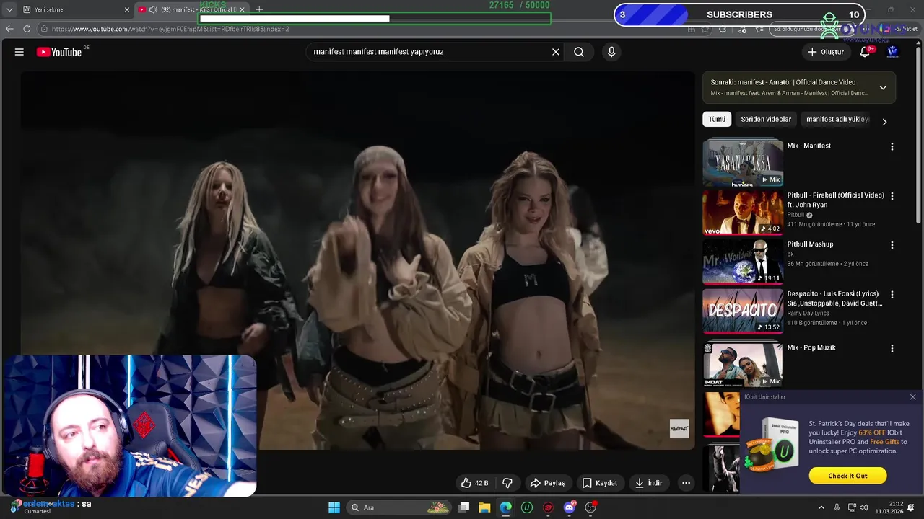Open Discord taskbar icon

tap(570, 507)
